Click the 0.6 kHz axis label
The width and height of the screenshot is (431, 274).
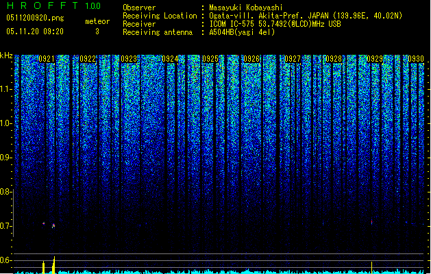click(5, 260)
